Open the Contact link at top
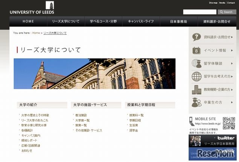Viewport: 239px width, 162px height. click(x=231, y=3)
